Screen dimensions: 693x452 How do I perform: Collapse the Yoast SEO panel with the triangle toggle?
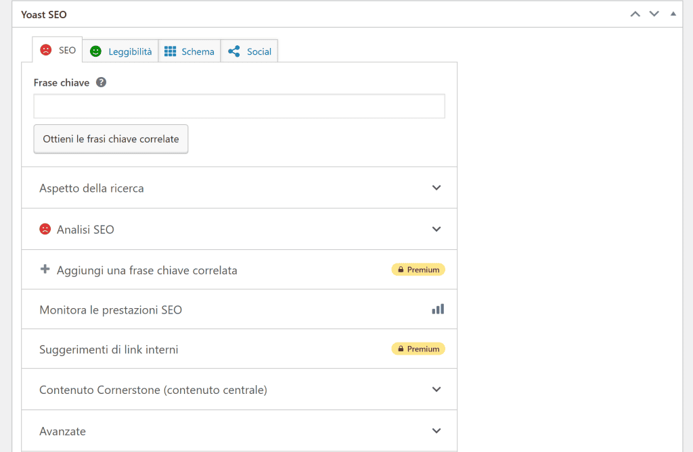point(673,14)
